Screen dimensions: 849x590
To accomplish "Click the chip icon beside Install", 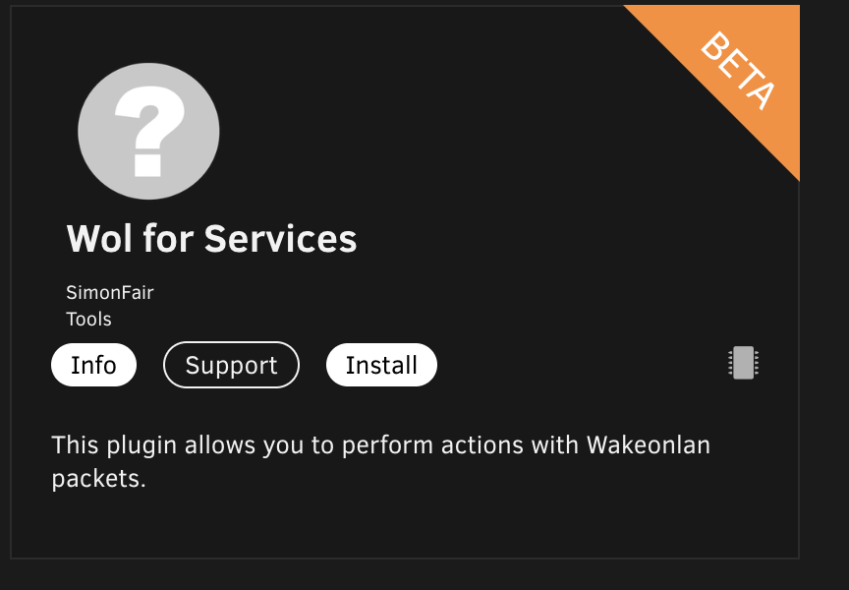I will tap(744, 363).
